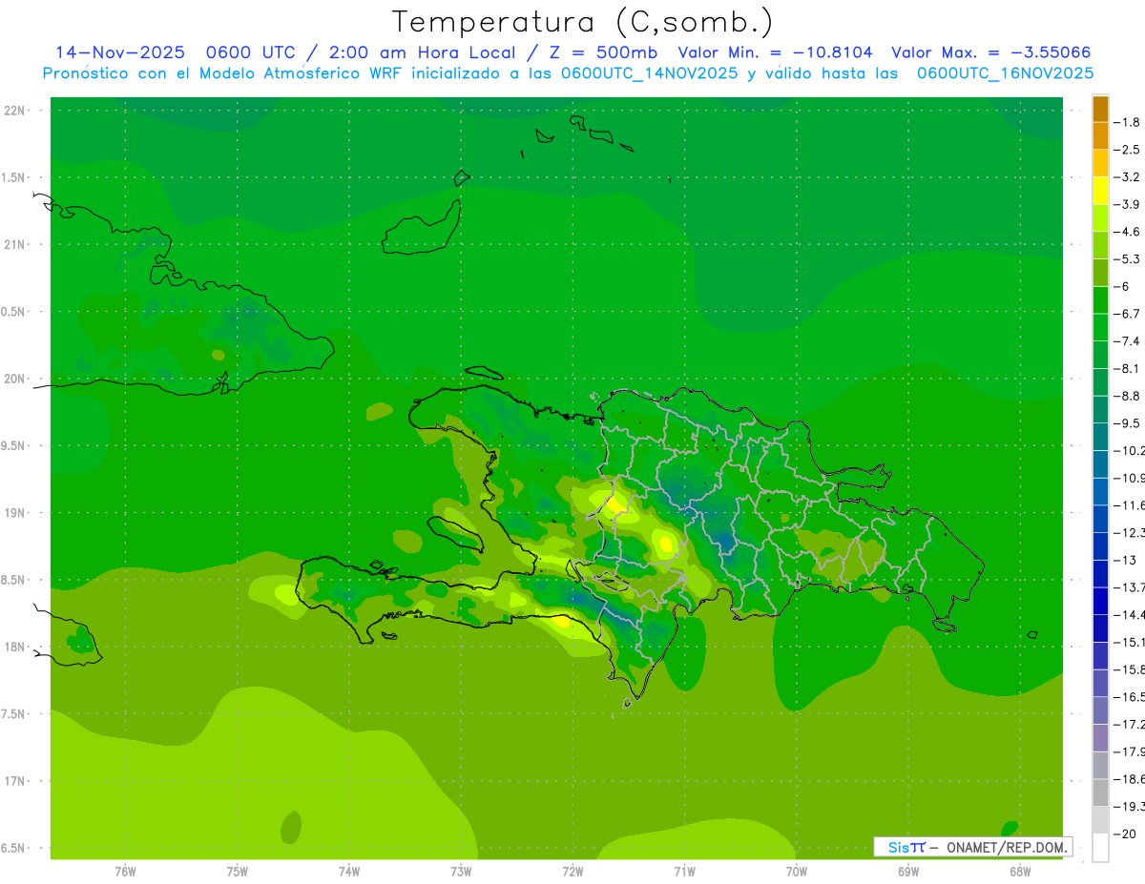Click the '70W' longitude label

(x=797, y=872)
